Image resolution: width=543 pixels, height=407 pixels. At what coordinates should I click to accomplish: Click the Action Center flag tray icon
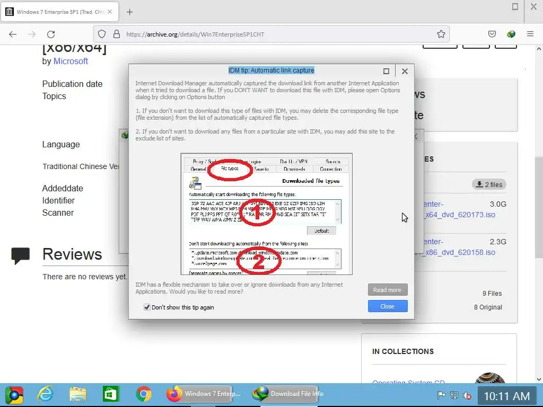coord(441,395)
